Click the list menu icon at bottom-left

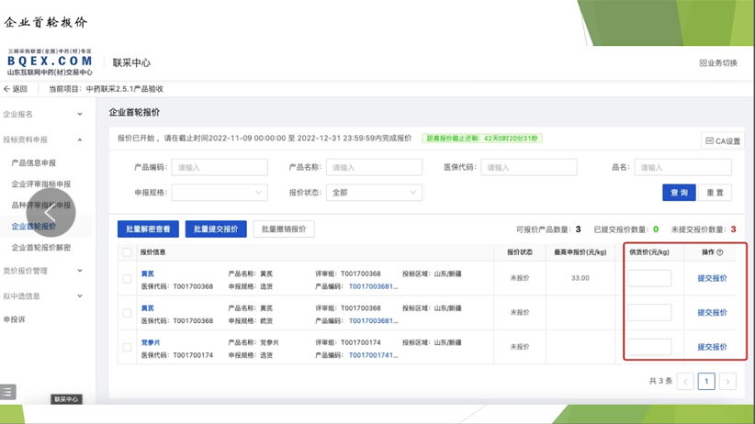8,392
